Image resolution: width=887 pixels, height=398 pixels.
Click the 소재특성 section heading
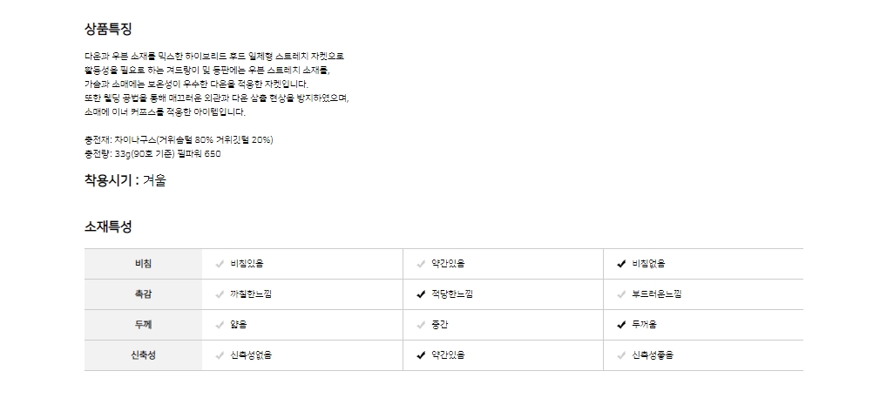point(108,226)
